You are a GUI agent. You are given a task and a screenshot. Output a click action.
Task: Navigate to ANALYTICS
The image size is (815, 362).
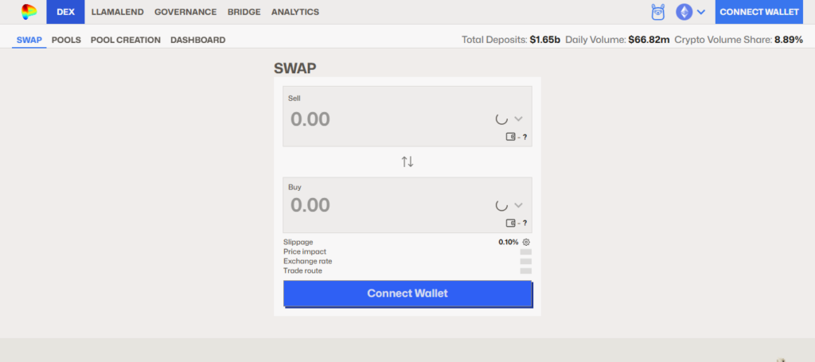click(295, 12)
